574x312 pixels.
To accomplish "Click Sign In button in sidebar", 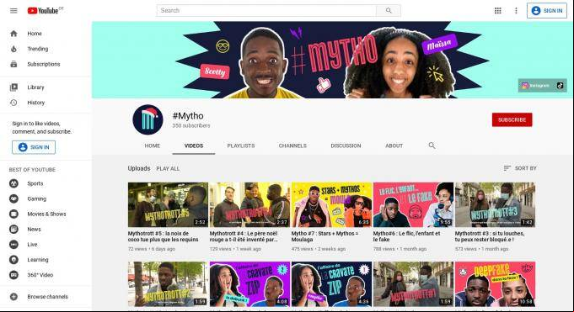I will (34, 147).
